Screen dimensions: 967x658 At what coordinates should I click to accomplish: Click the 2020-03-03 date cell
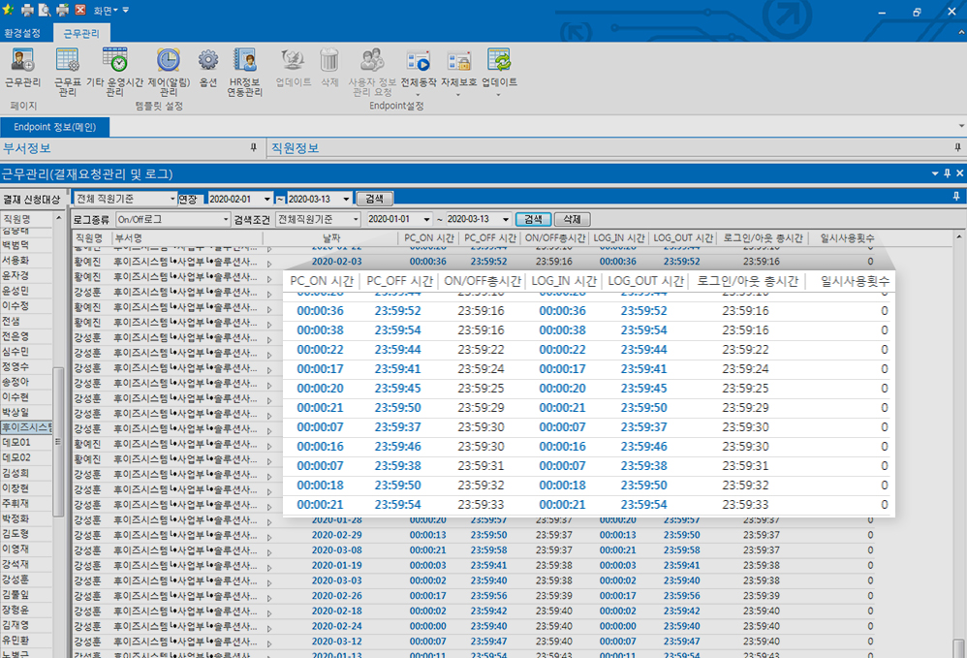(x=337, y=580)
